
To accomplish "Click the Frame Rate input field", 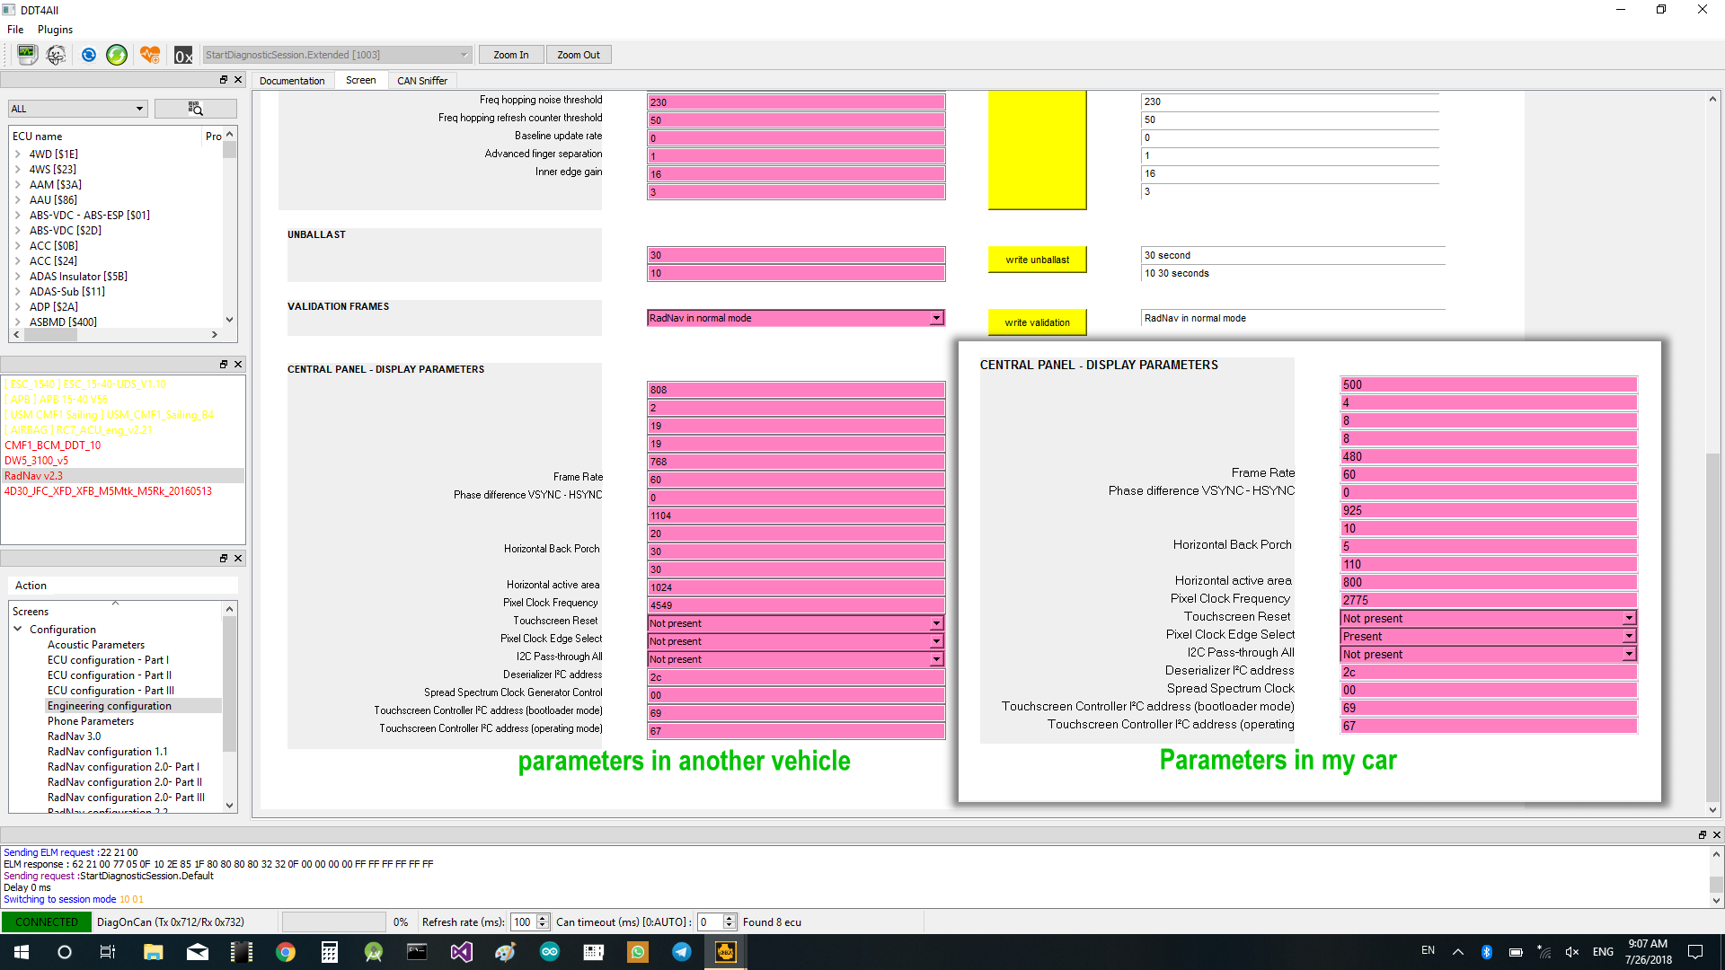I will (796, 480).
